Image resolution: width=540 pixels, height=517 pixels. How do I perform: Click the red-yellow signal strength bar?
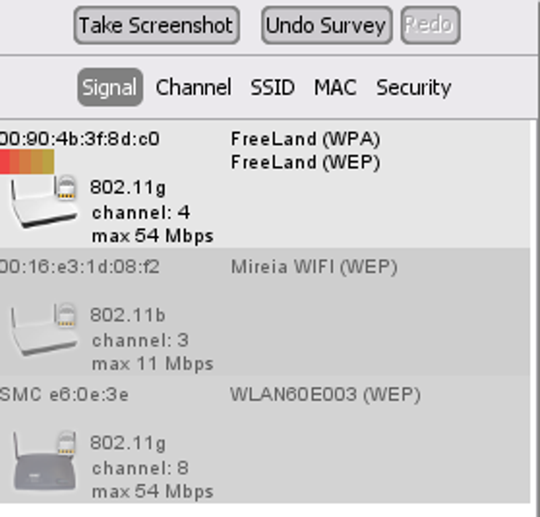[27, 162]
